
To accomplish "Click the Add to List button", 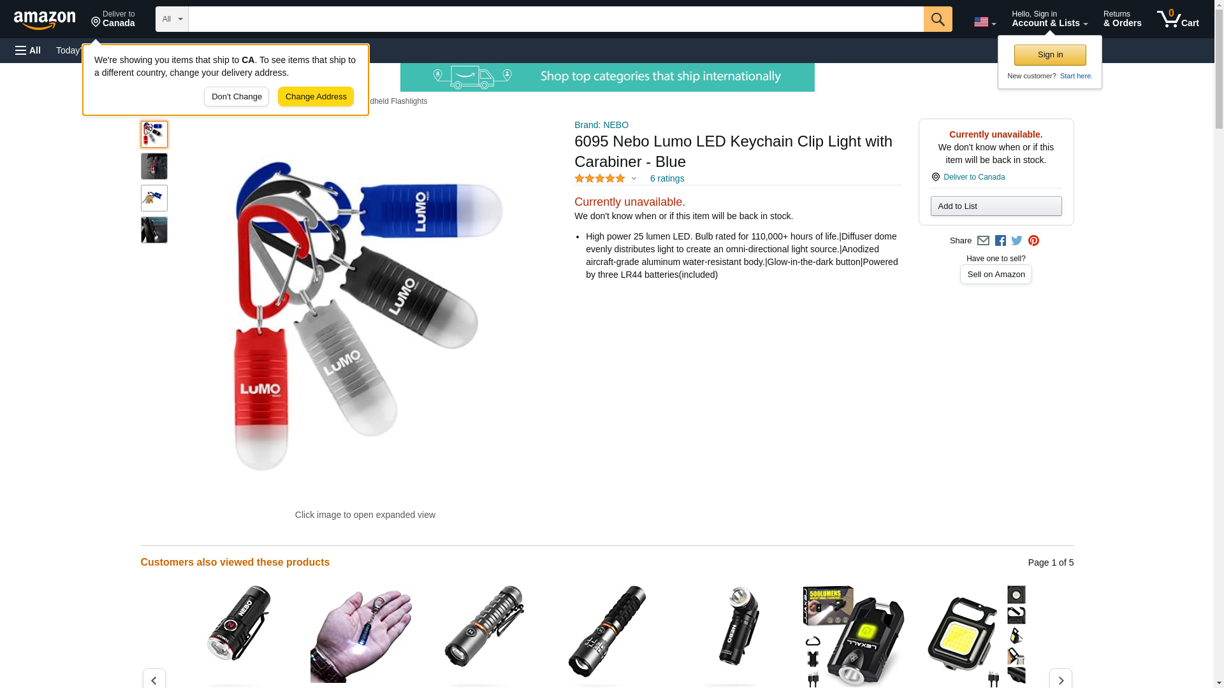I will (996, 206).
